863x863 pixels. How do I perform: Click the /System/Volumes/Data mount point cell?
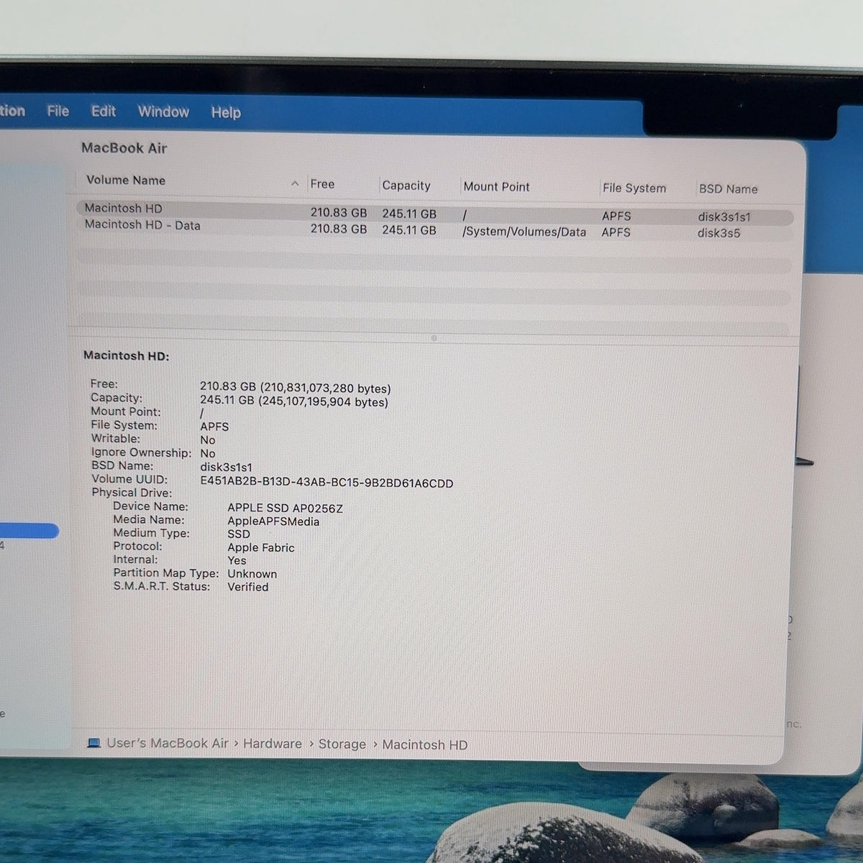tap(524, 232)
